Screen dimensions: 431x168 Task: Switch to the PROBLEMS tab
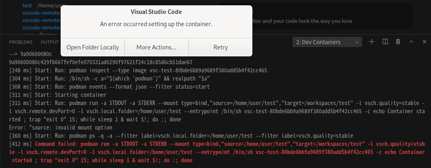coord(20,42)
